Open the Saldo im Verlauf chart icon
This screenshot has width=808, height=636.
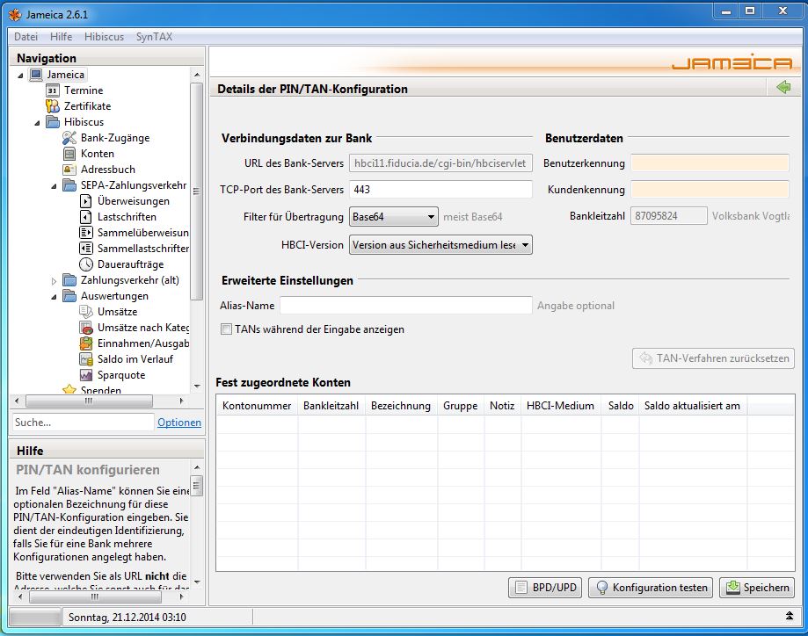pos(86,359)
